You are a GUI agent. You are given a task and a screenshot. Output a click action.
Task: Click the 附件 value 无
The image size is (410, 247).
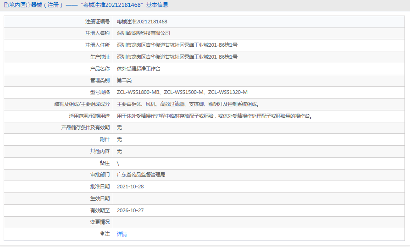[x=119, y=139]
